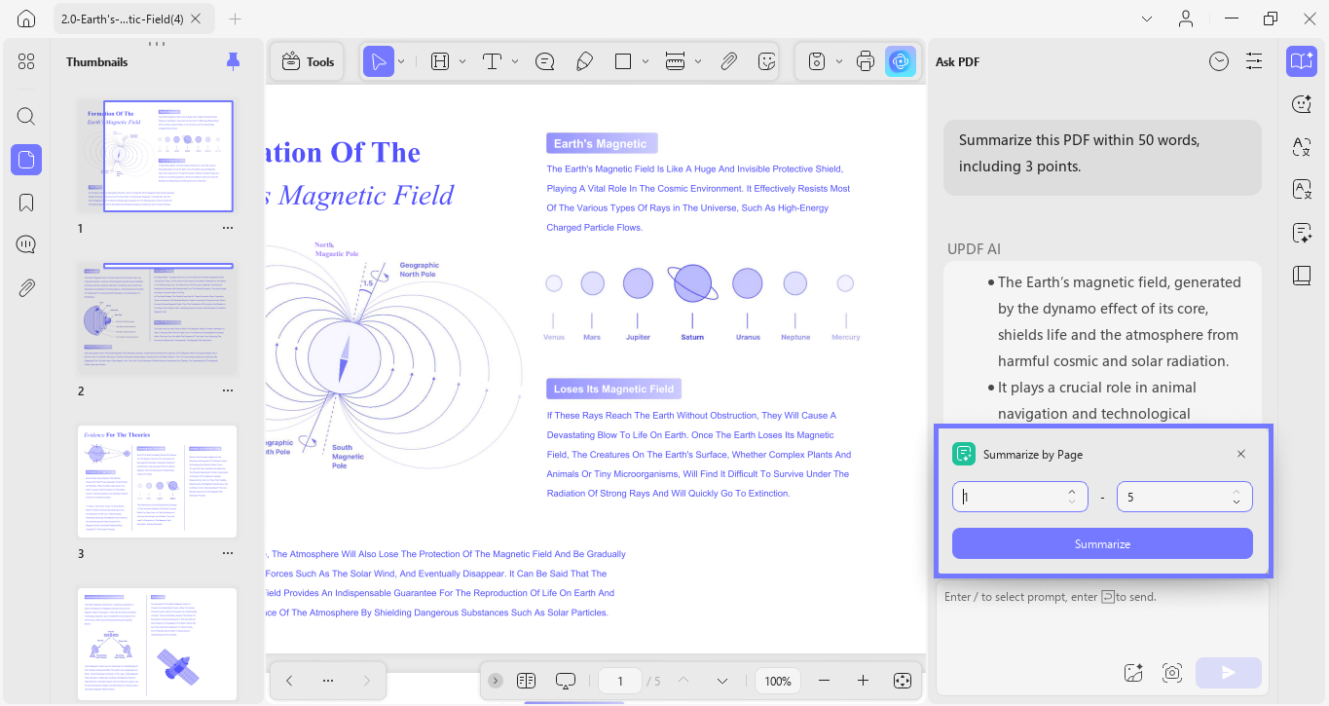1329x706 pixels.
Task: Open the attachments paperclip in left sidebar
Action: 26,288
